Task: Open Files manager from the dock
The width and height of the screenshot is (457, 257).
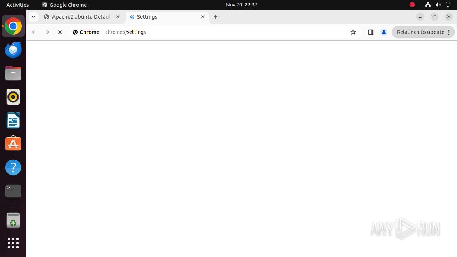Action: [x=13, y=73]
